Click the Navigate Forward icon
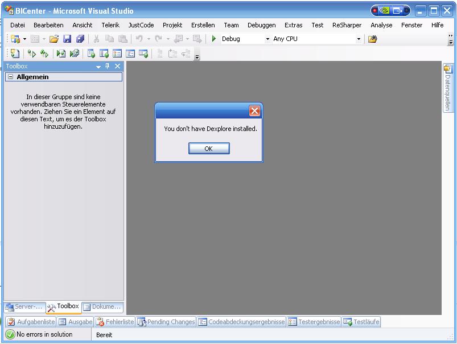 coord(197,39)
